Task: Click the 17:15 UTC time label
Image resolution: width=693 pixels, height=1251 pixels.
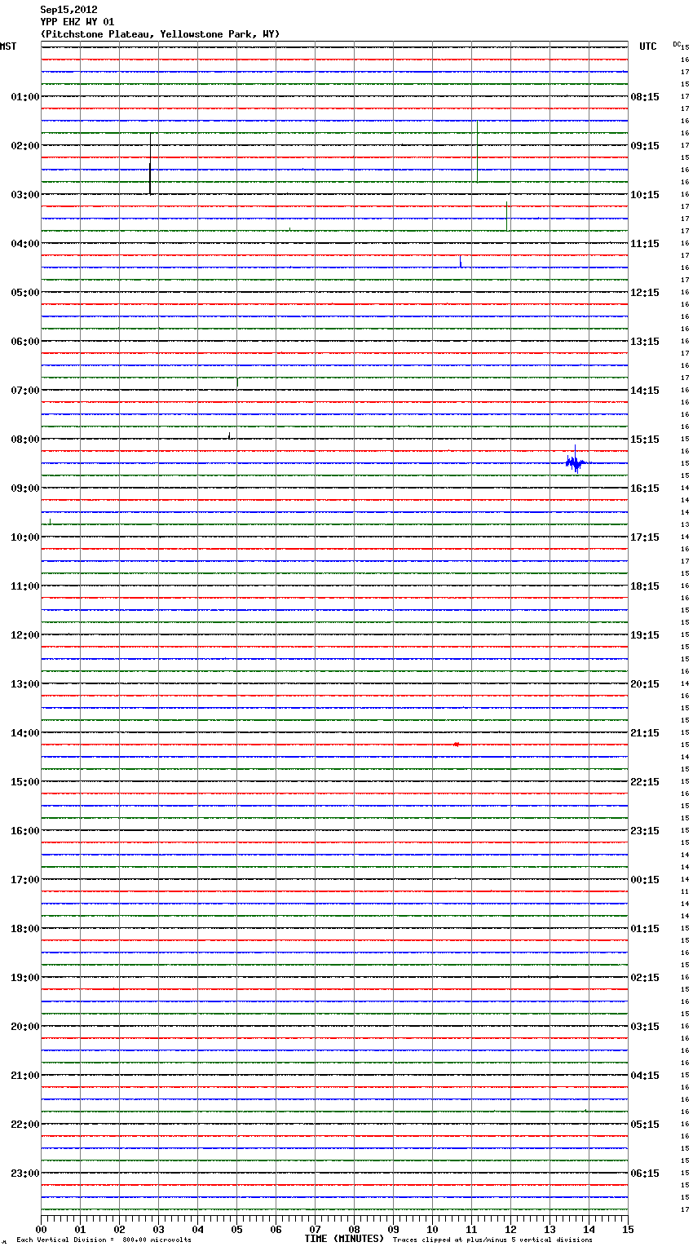Action: click(645, 537)
